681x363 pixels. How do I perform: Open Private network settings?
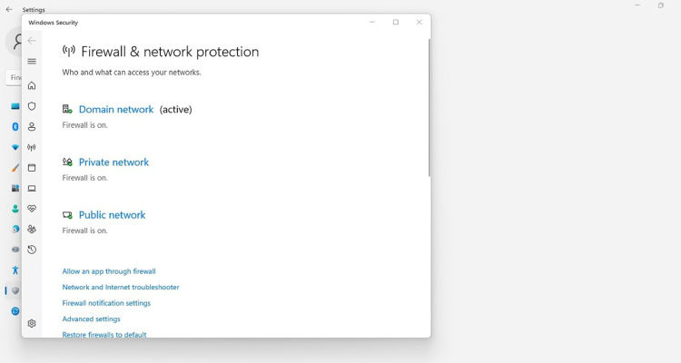coord(113,162)
